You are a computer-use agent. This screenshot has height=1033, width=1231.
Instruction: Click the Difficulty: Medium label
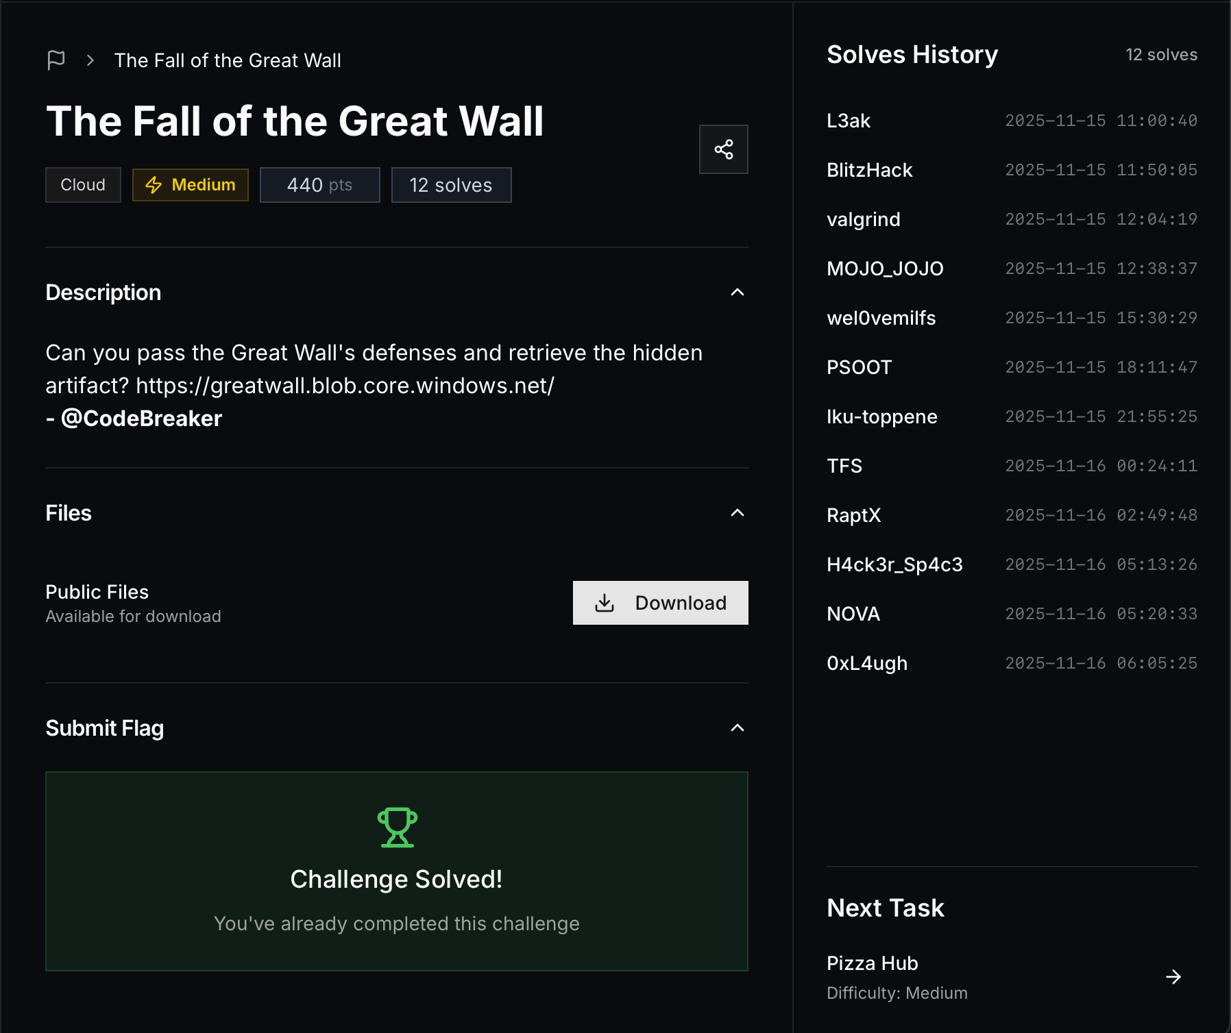897,993
